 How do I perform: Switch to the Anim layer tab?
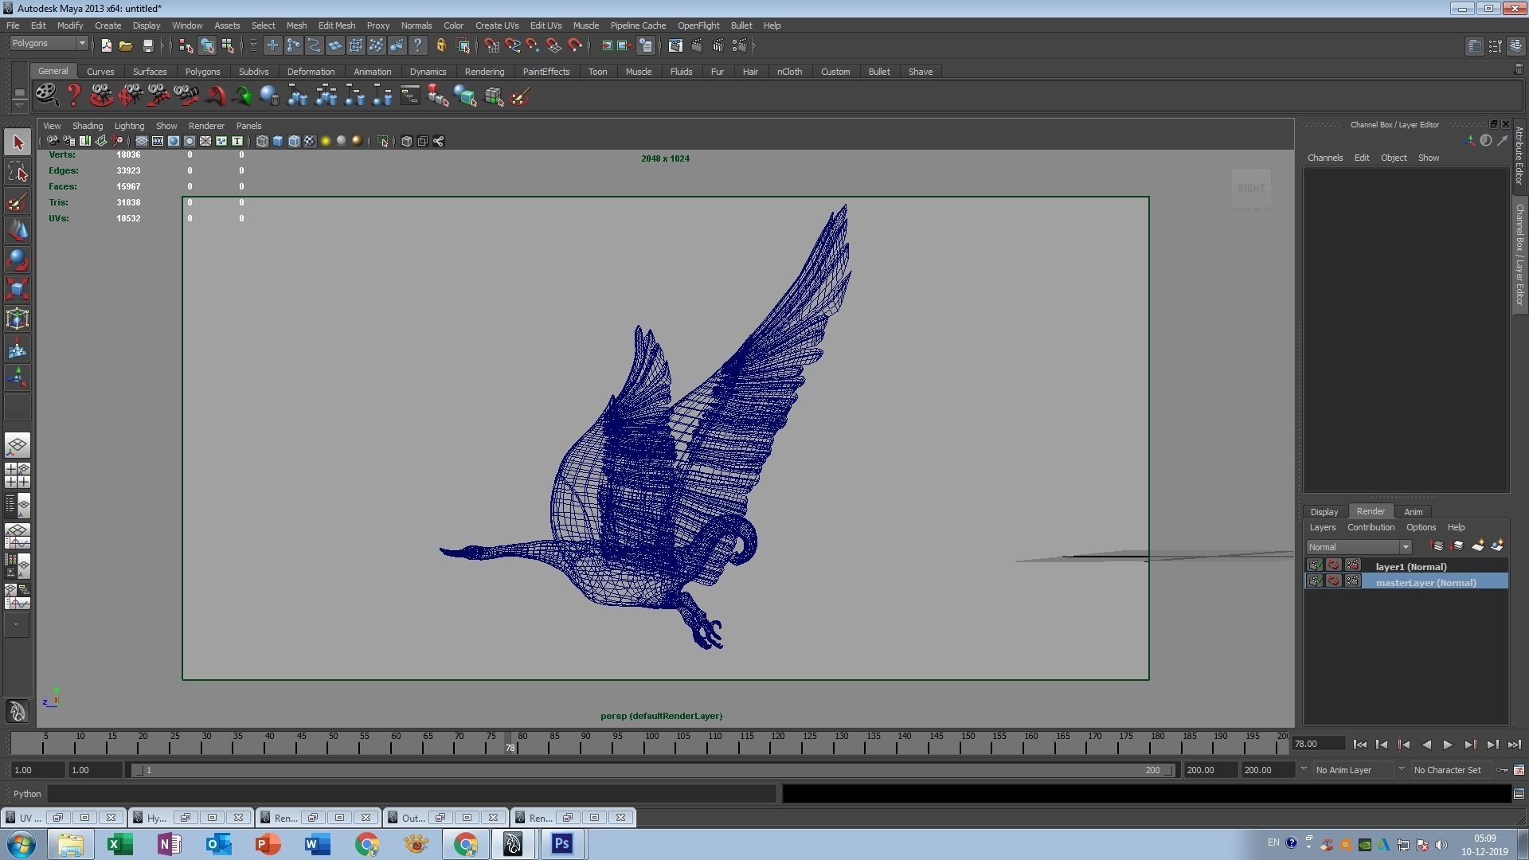pos(1413,512)
